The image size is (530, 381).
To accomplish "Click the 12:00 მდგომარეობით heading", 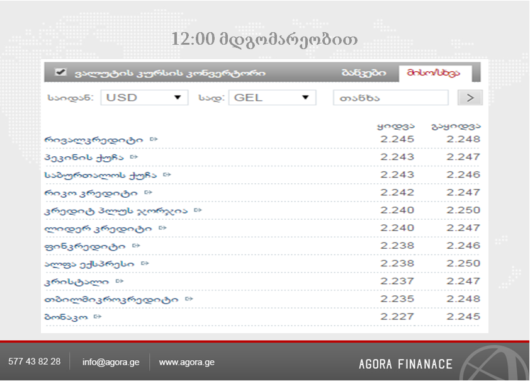I will [264, 40].
